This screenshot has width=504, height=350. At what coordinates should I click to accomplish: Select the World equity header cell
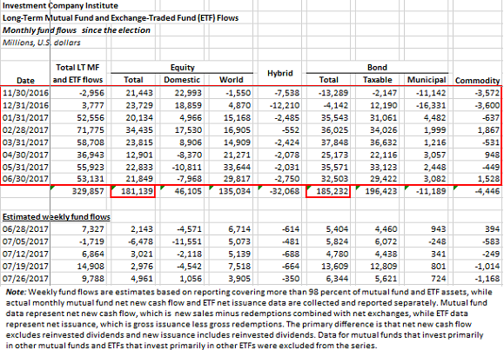click(231, 80)
